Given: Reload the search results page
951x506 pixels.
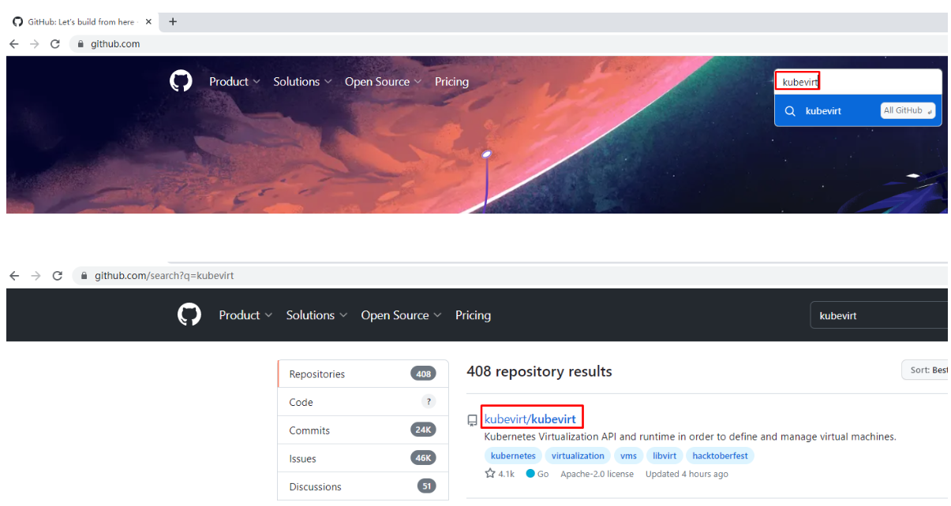Looking at the screenshot, I should [x=57, y=276].
